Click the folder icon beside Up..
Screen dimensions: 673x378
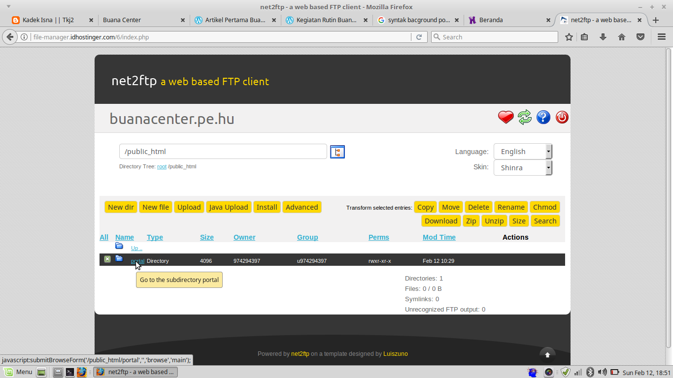(119, 246)
